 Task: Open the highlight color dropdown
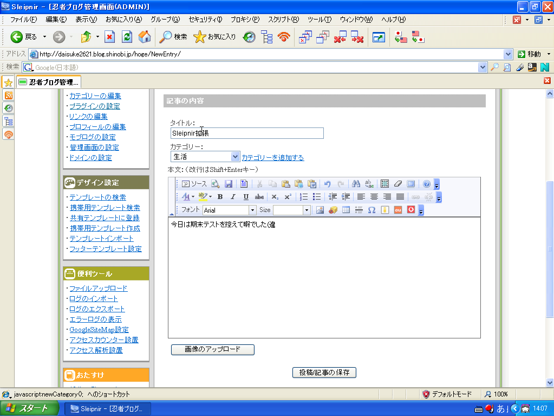pos(210,197)
